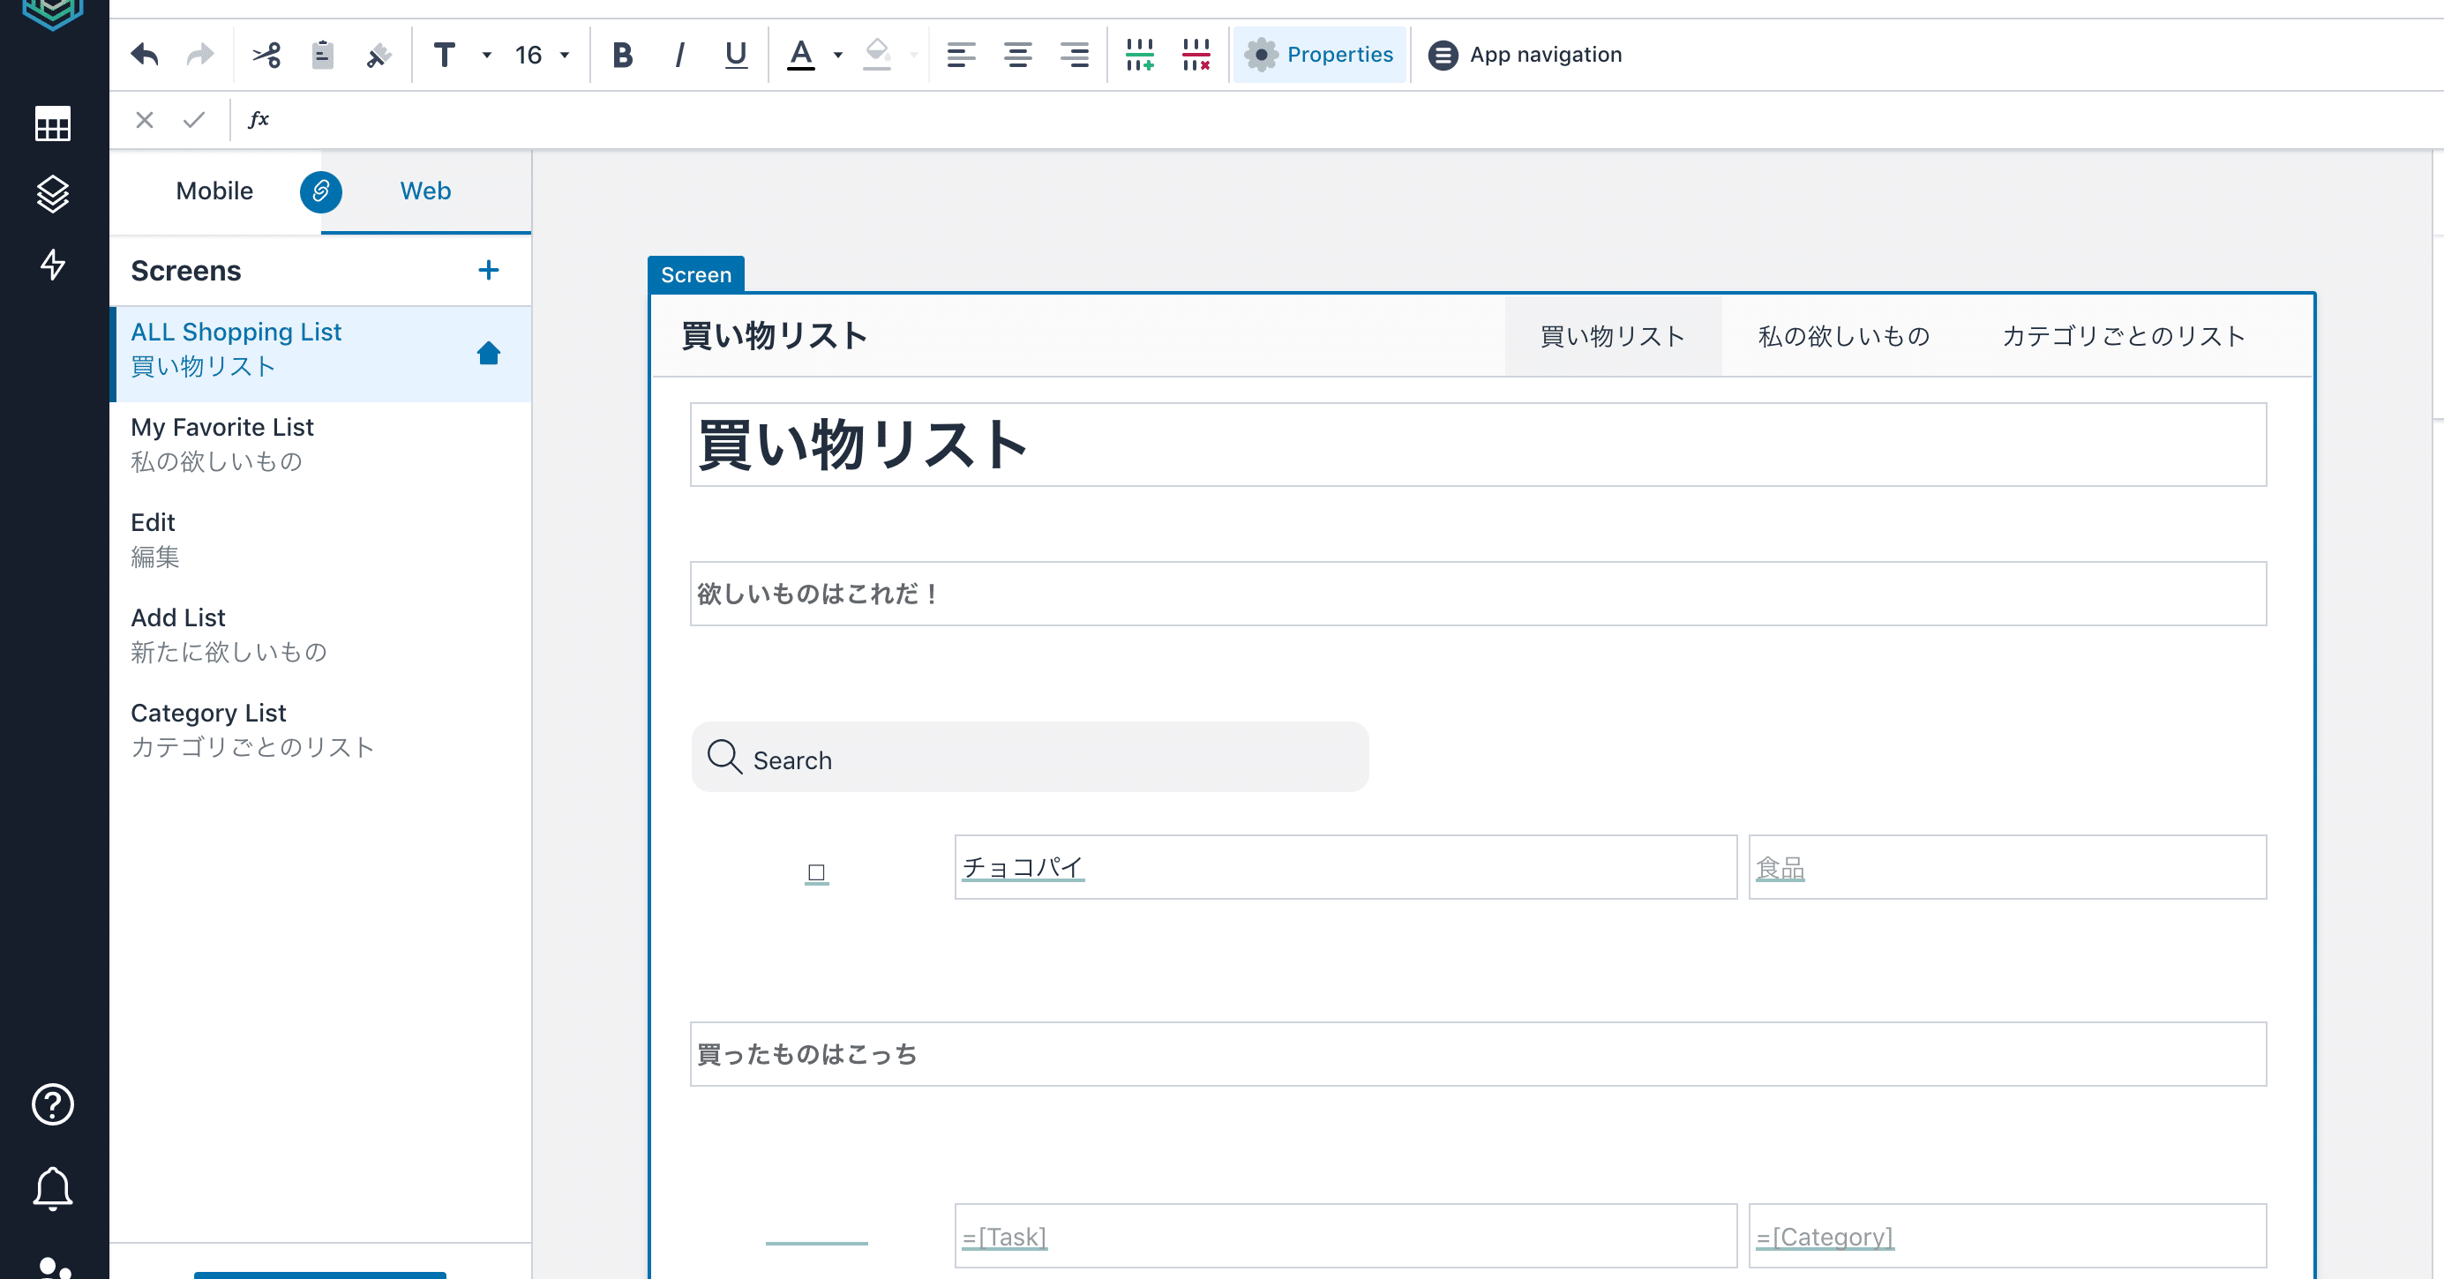The image size is (2444, 1279).
Task: Click the undo arrow icon
Action: pos(144,55)
